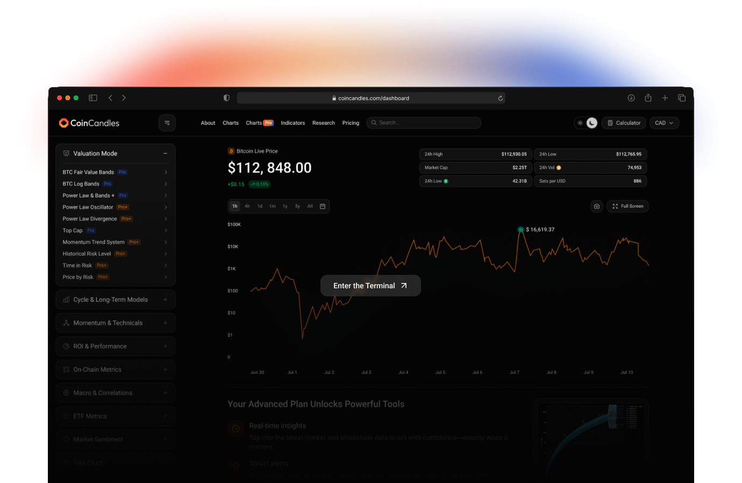Switch the chart to the 1y timeframe

[x=285, y=207]
